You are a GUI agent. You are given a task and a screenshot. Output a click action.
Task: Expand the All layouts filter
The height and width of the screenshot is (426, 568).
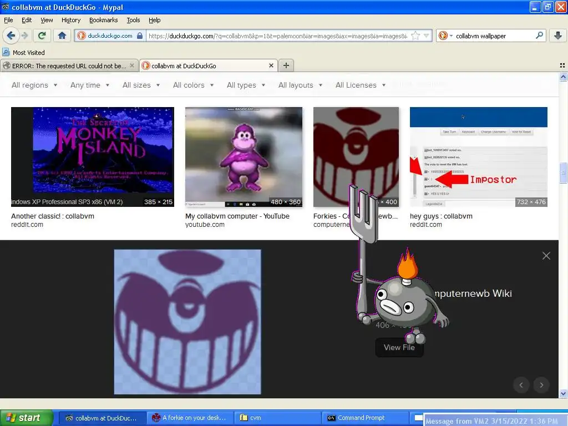[x=300, y=85]
